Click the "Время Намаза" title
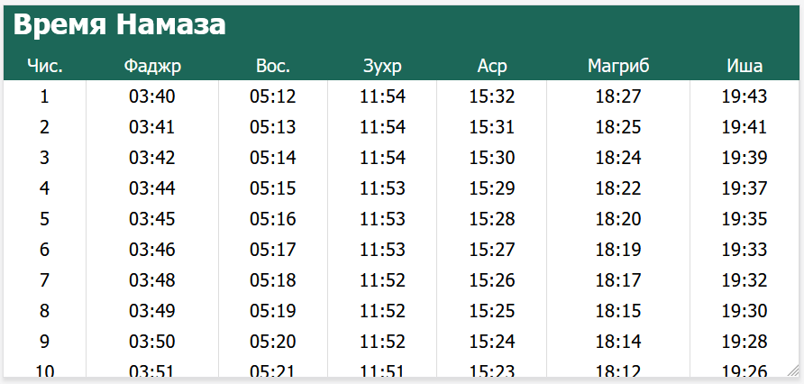Screen dimensions: 804x384 [119, 25]
